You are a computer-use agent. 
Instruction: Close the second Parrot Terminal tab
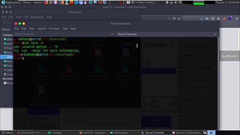[x=215, y=34]
